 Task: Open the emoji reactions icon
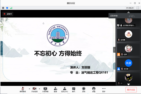94,90
